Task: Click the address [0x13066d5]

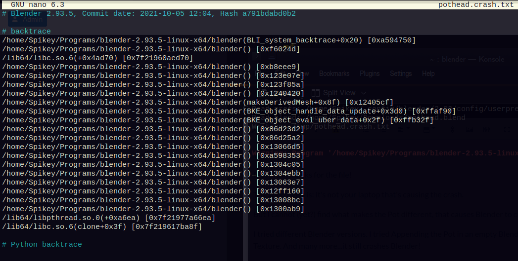Action: [x=280, y=147]
